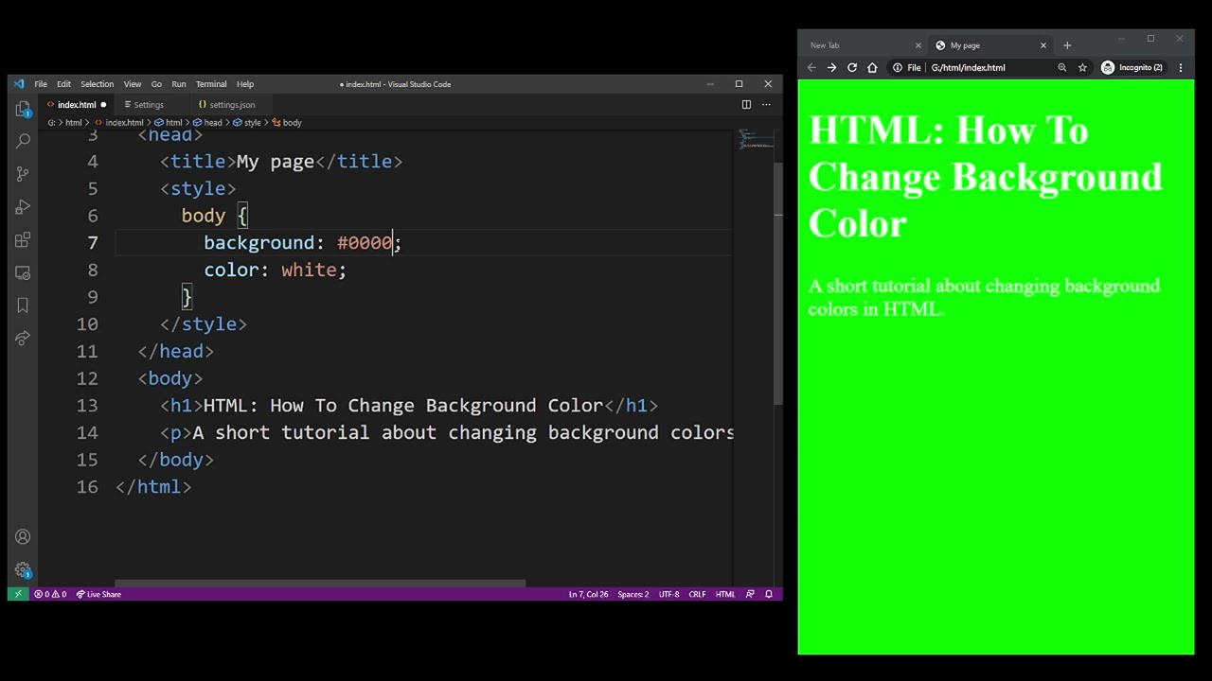
Task: View site information icon in address bar
Action: 898,67
